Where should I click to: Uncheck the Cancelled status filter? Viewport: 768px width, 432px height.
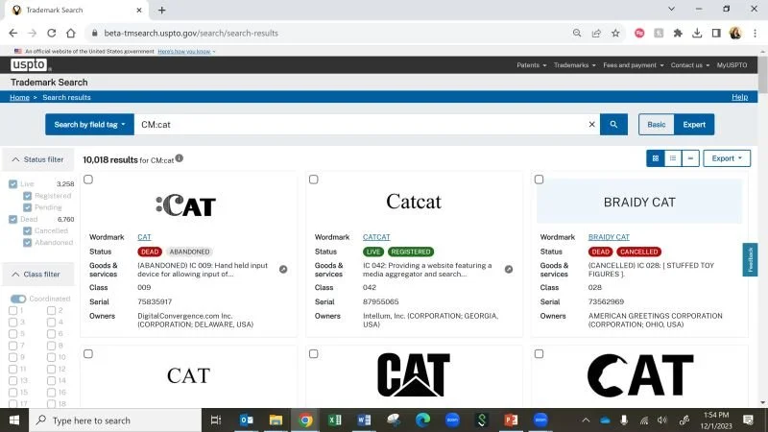pyautogui.click(x=28, y=230)
